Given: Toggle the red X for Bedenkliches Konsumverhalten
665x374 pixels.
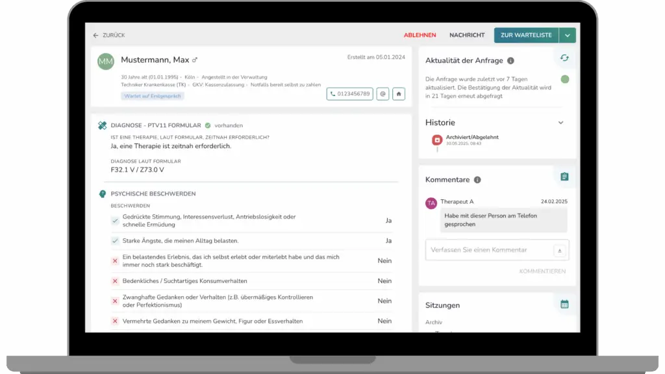Looking at the screenshot, I should pos(115,281).
